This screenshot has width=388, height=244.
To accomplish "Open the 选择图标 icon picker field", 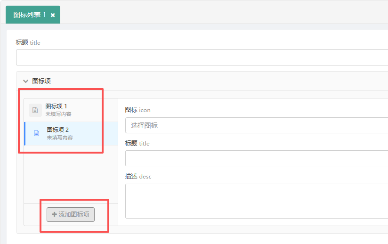I will pyautogui.click(x=257, y=125).
